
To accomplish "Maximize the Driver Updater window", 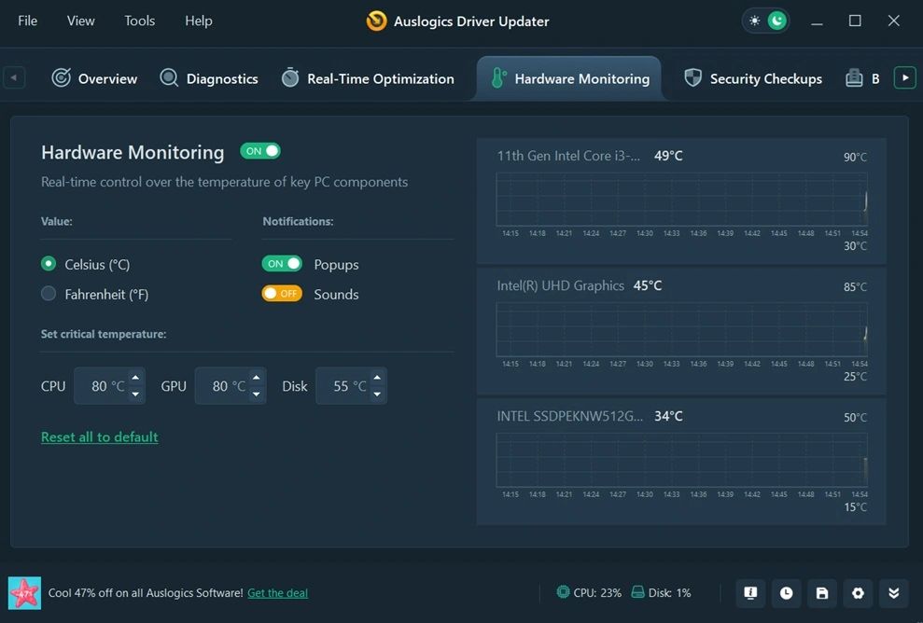I will (x=855, y=21).
